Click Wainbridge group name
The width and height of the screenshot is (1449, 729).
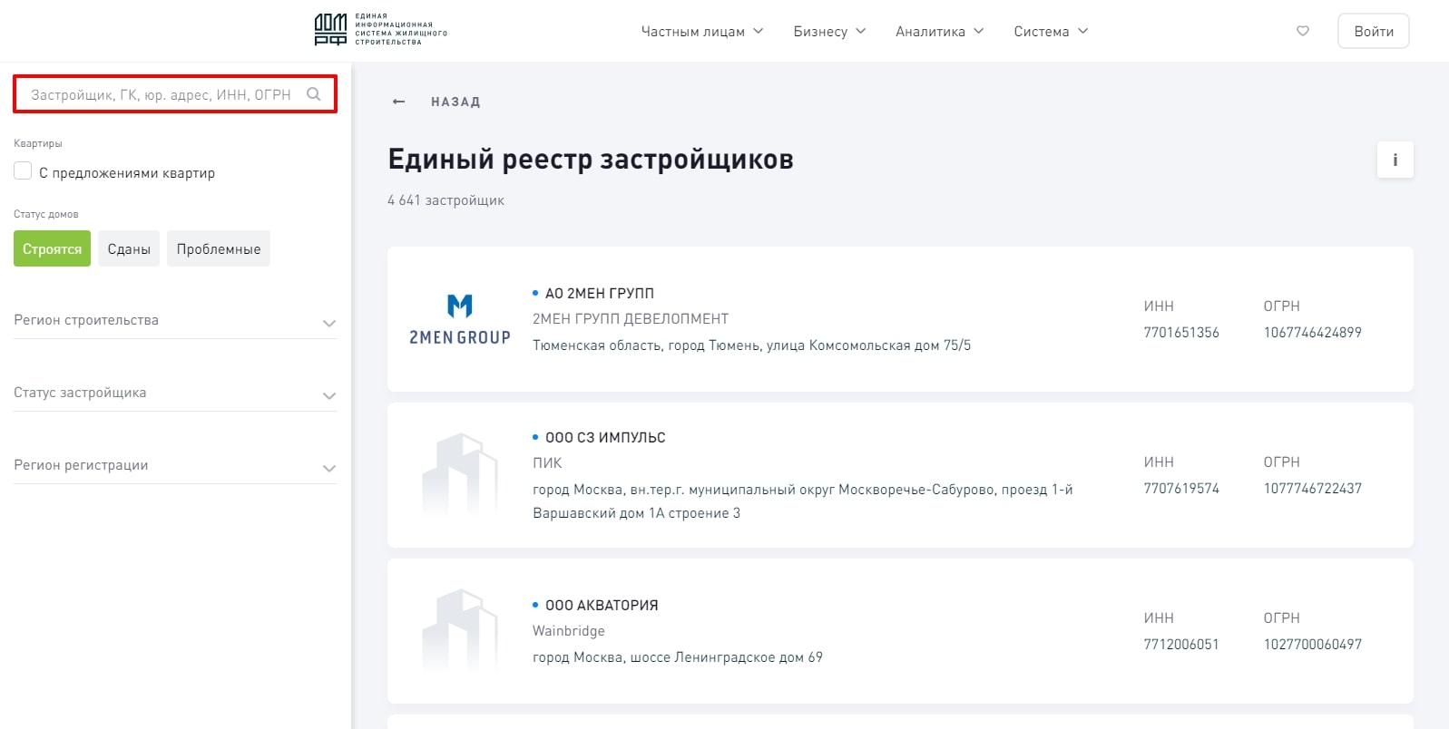pos(569,631)
